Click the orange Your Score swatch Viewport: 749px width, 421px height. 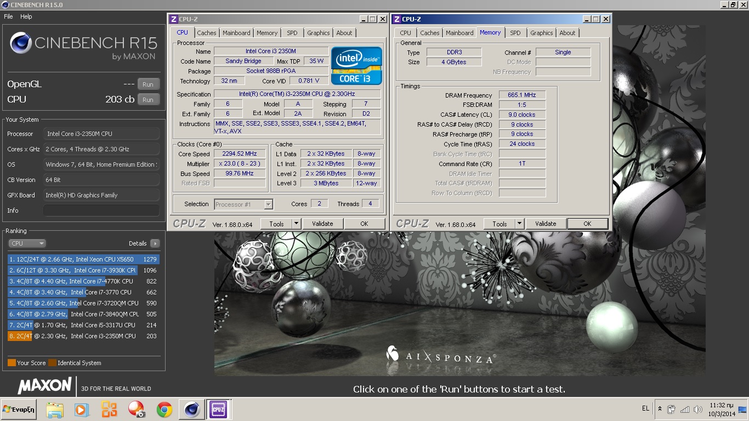[12, 363]
